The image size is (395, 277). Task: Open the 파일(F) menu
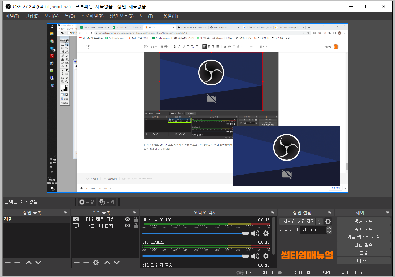point(12,16)
